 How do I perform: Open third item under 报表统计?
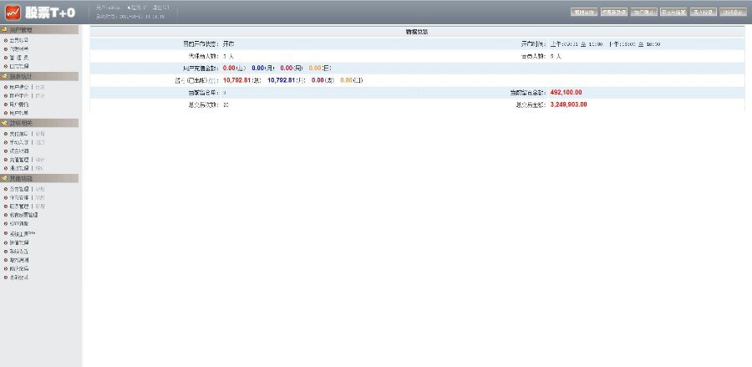(19, 104)
